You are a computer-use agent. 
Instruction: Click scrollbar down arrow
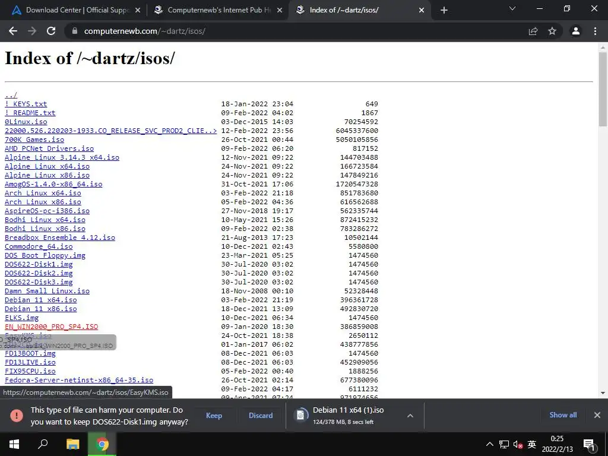pyautogui.click(x=603, y=393)
